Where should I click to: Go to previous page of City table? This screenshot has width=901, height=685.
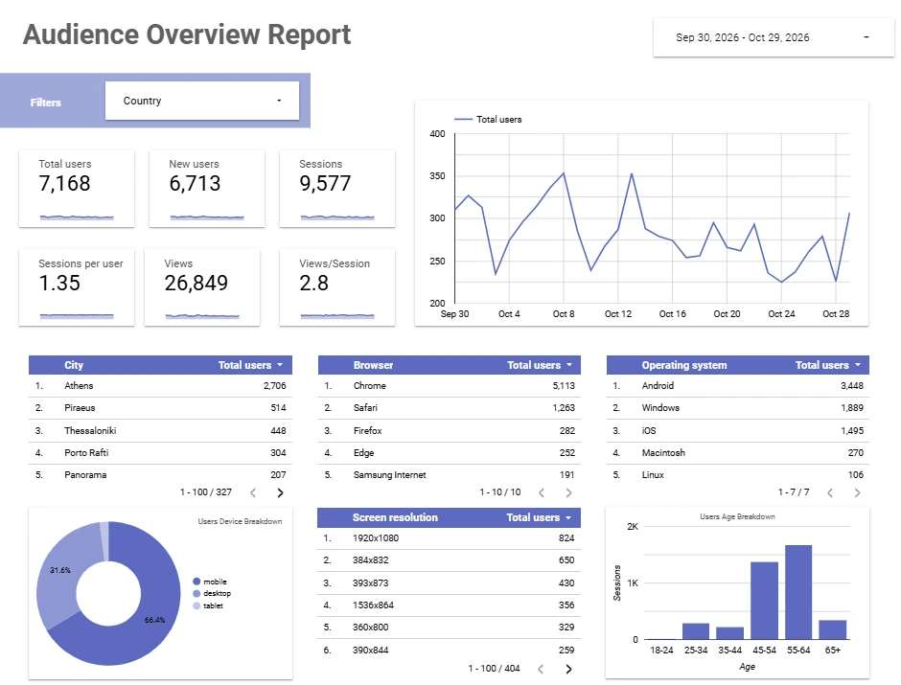(x=253, y=492)
